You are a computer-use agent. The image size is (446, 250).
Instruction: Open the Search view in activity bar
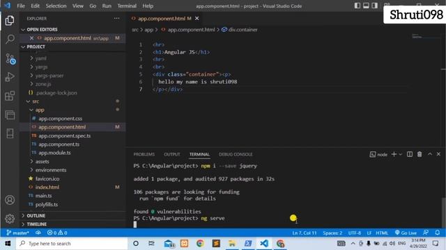[x=10, y=39]
